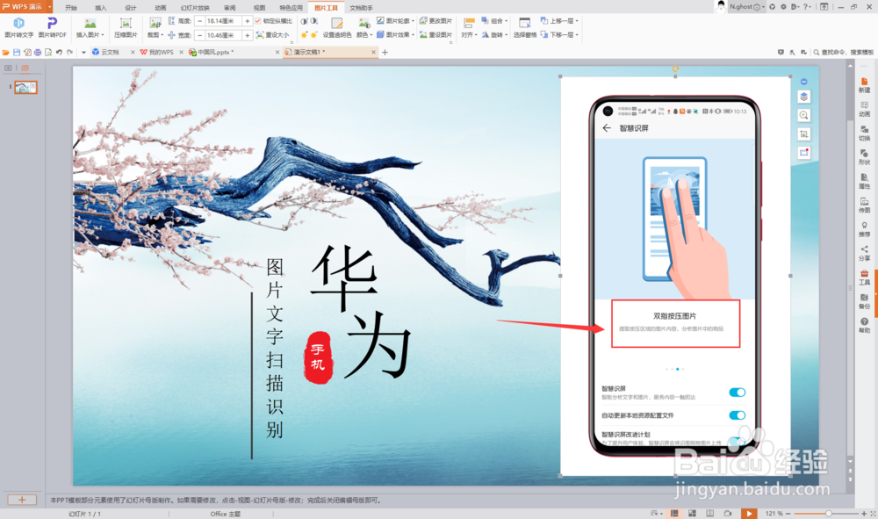Open the 特色应用 ribbon tab
Screen dimensions: 878x519
coord(291,8)
